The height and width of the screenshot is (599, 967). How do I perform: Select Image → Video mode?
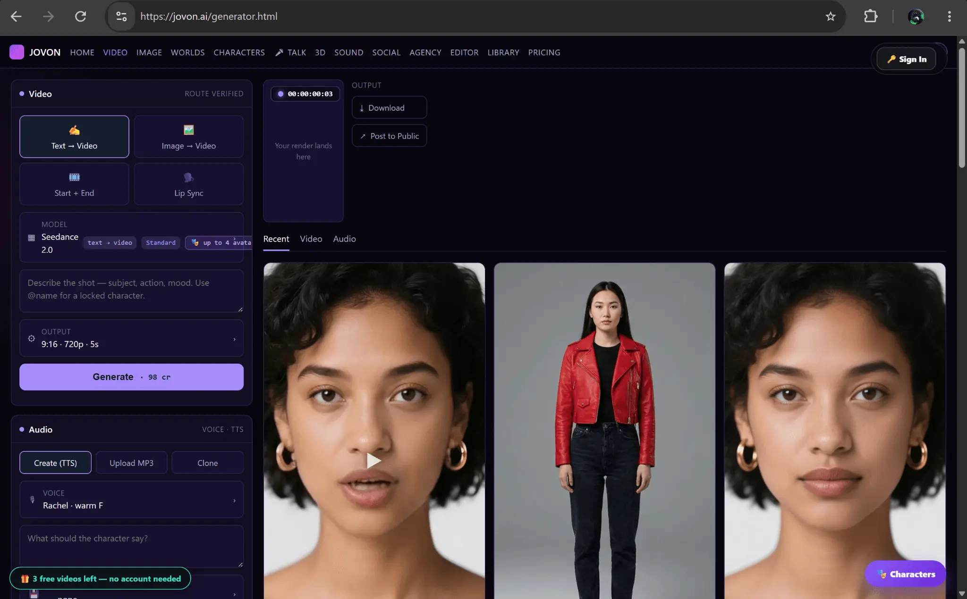189,137
